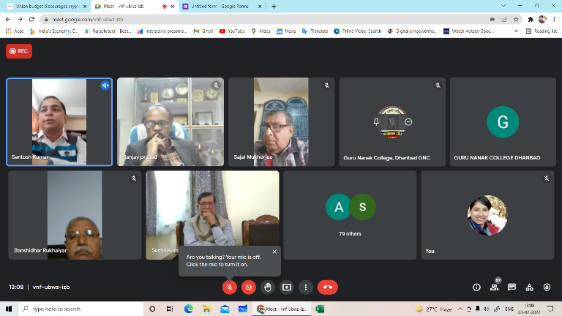Screen dimensions: 562x316
Task: Open the Gmail bookmark
Action: tap(204, 31)
